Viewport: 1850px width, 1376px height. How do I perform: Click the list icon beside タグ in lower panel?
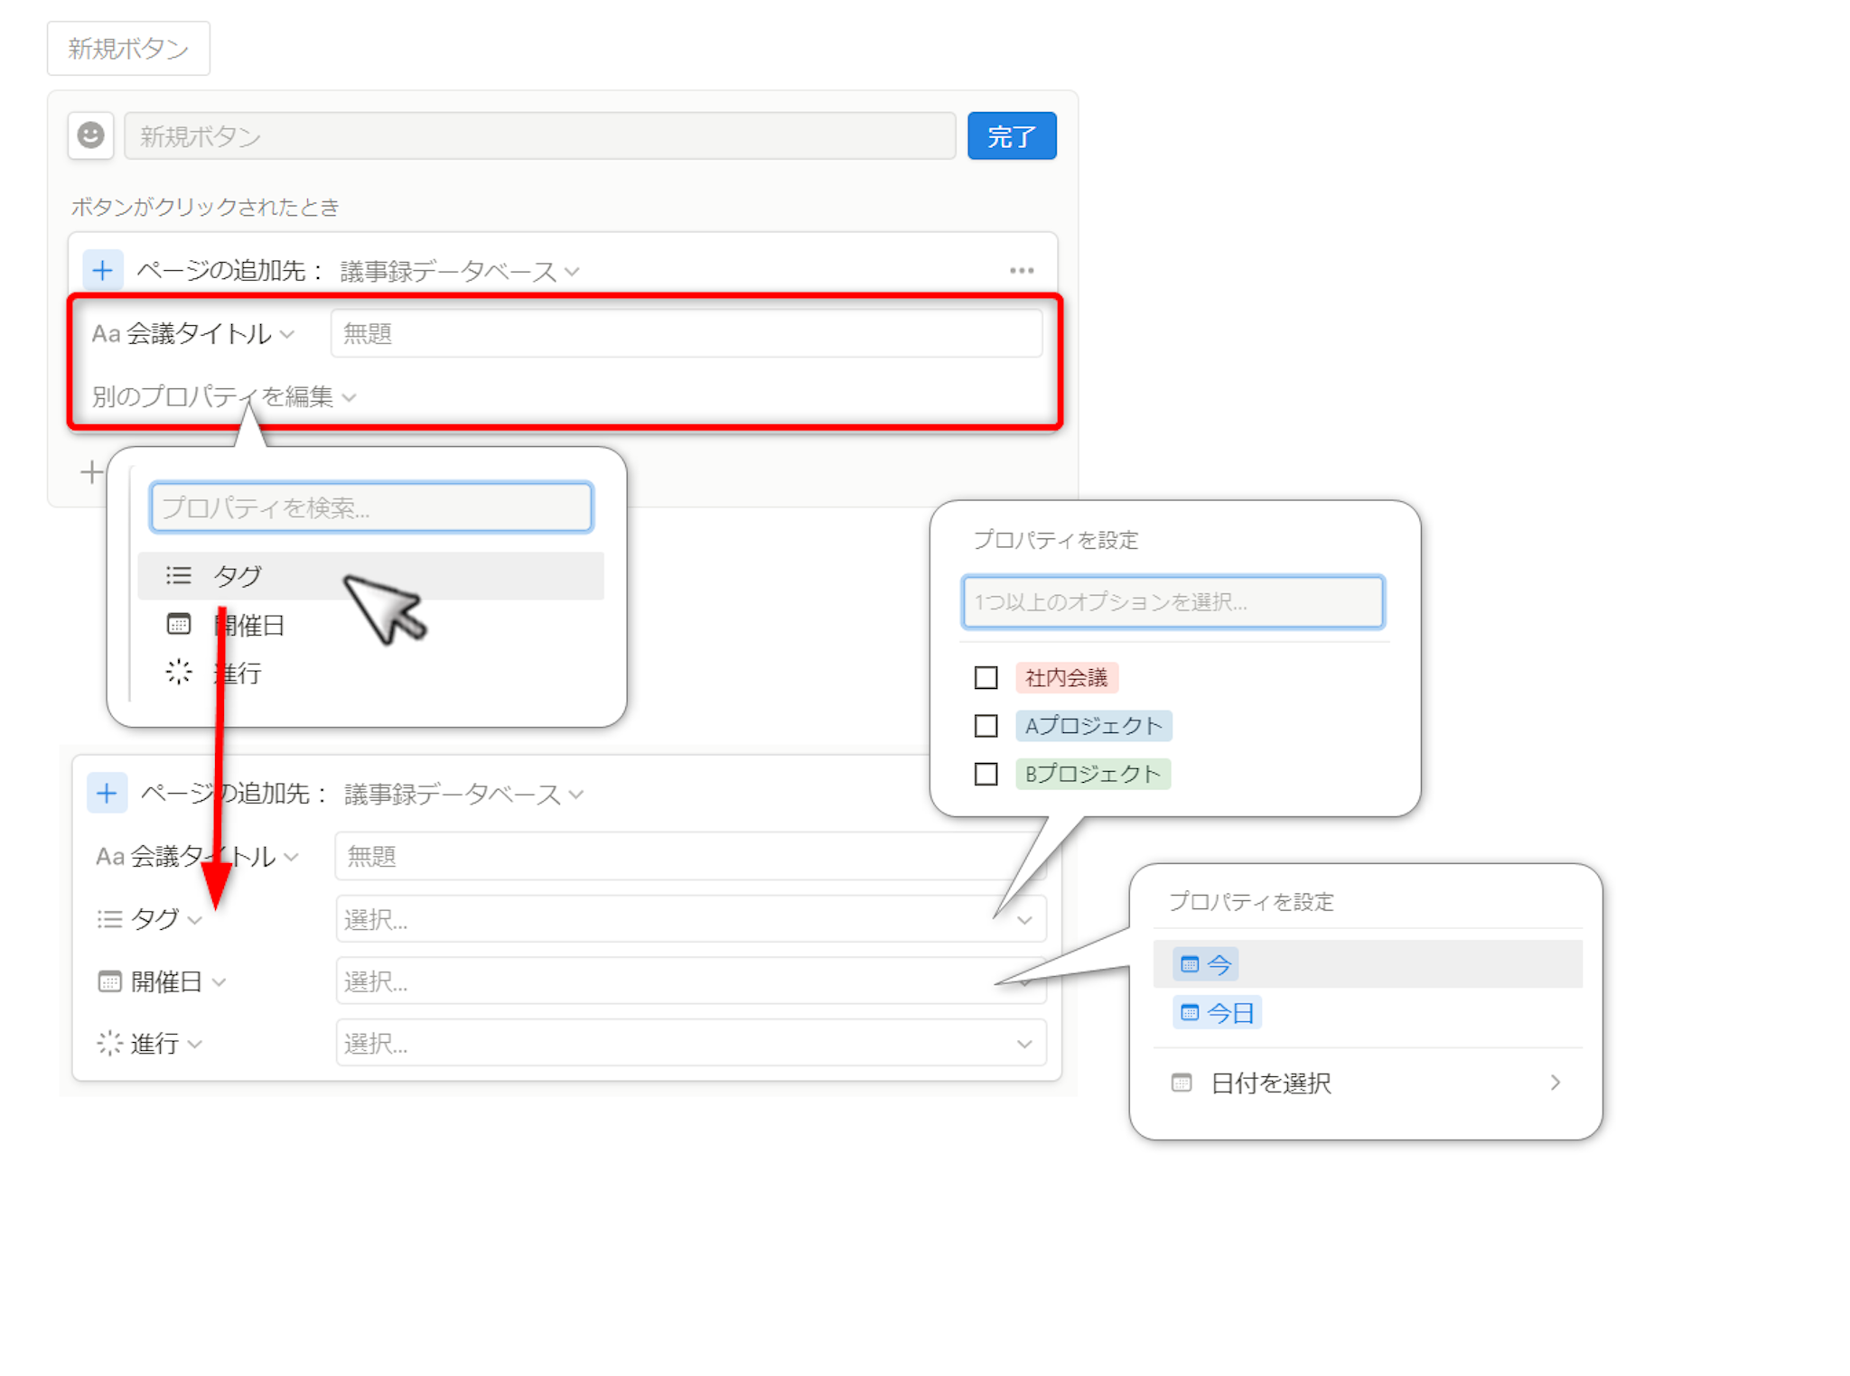coord(109,919)
